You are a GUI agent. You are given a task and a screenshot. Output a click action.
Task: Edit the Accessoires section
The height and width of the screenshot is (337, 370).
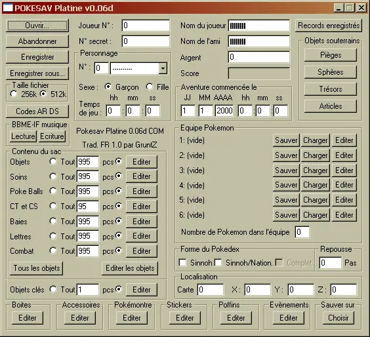coord(80,318)
